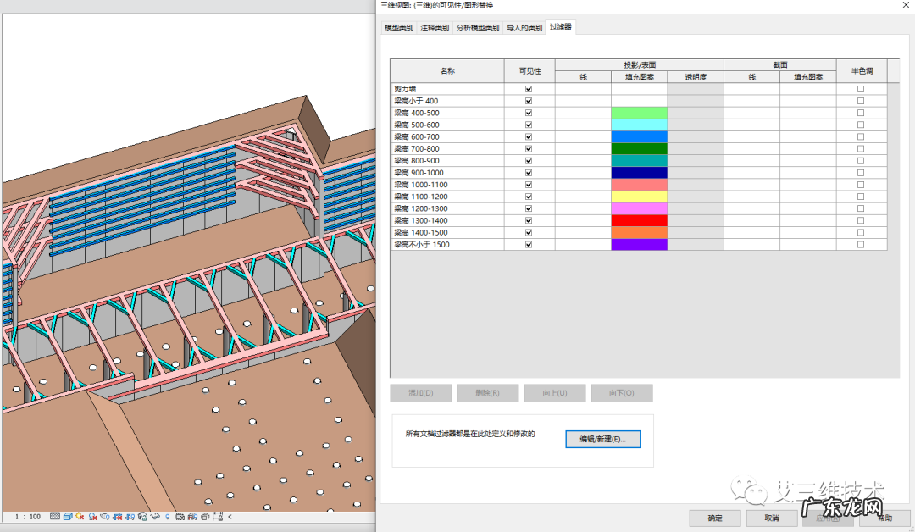The width and height of the screenshot is (915, 532).
Task: Open the Visual Style cube icon
Action: pos(68,516)
